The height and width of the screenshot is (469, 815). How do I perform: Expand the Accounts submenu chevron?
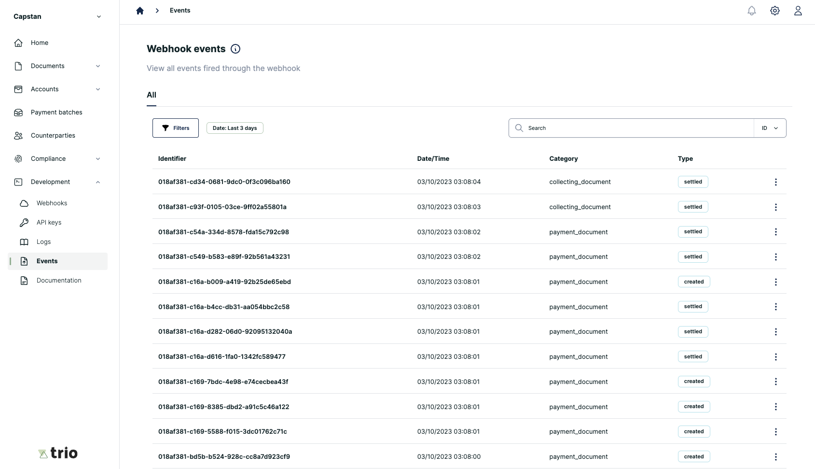(98, 89)
